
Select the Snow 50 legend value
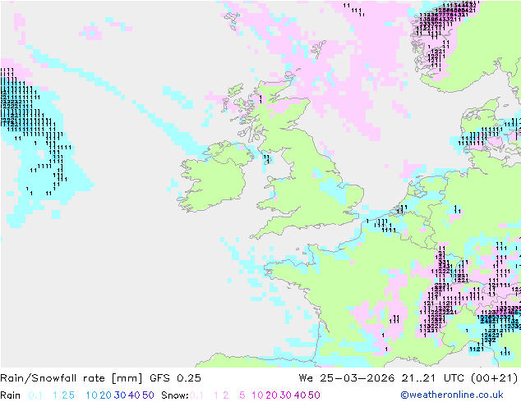[x=314, y=395]
